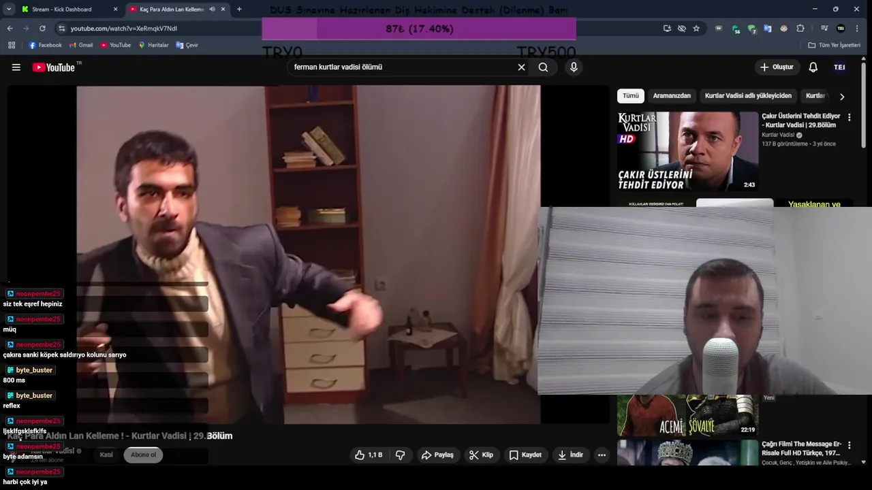Reload the page with the refresh icon
The height and width of the screenshot is (490, 872).
coord(42,29)
